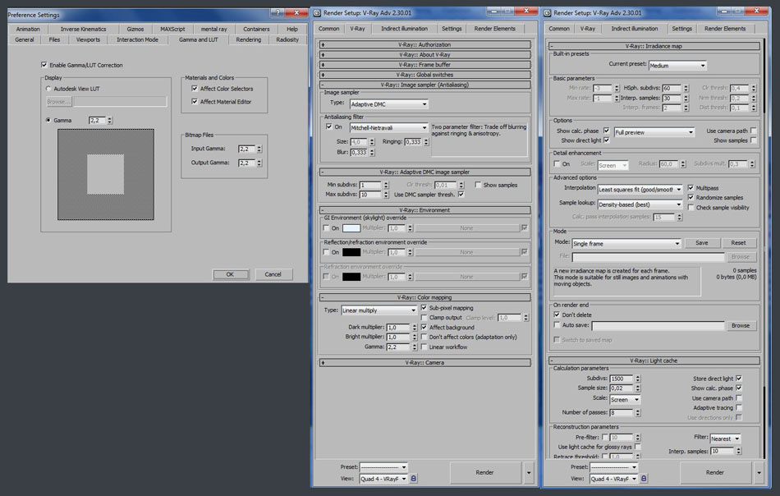
Task: Open the arrow menu beside the left Render button
Action: 528,473
